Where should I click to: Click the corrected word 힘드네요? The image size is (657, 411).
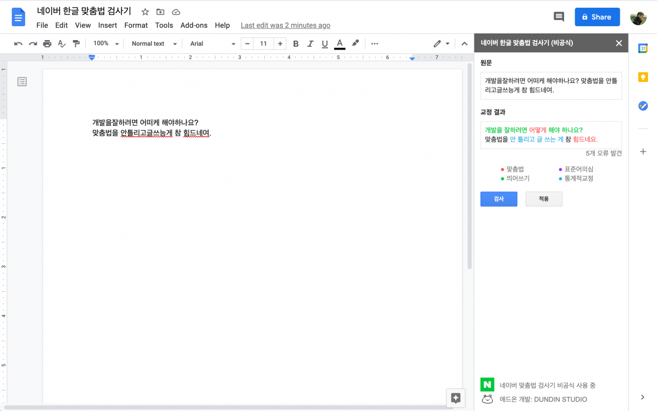point(585,139)
